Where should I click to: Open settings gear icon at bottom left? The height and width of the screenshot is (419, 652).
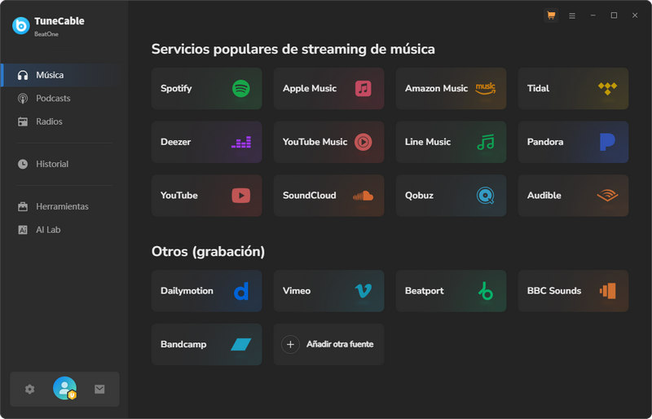30,389
